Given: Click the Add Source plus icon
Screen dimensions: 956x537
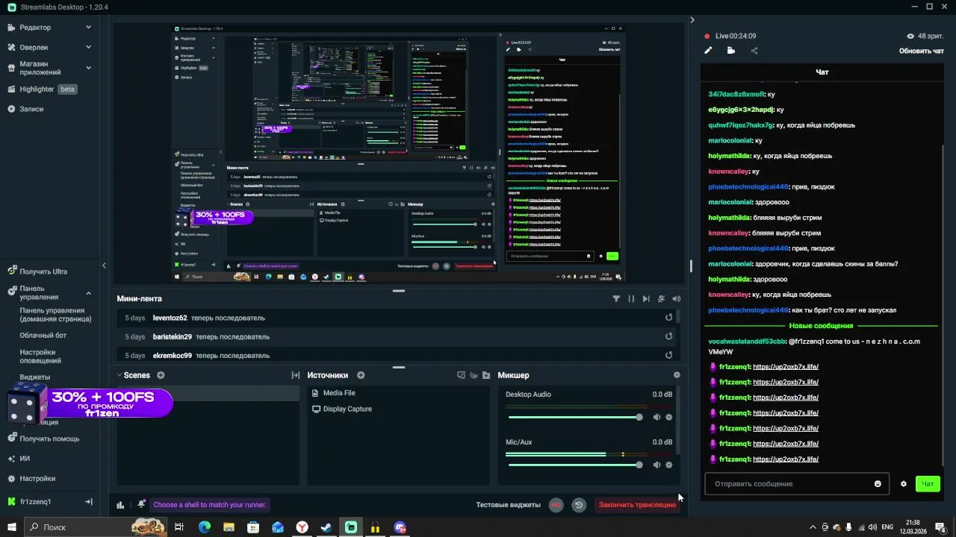Looking at the screenshot, I should (361, 375).
